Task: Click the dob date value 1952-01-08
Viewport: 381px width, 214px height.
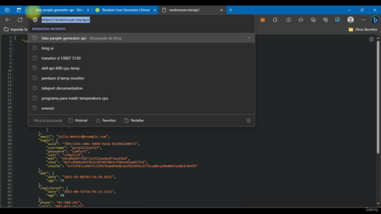Action: click(88, 177)
